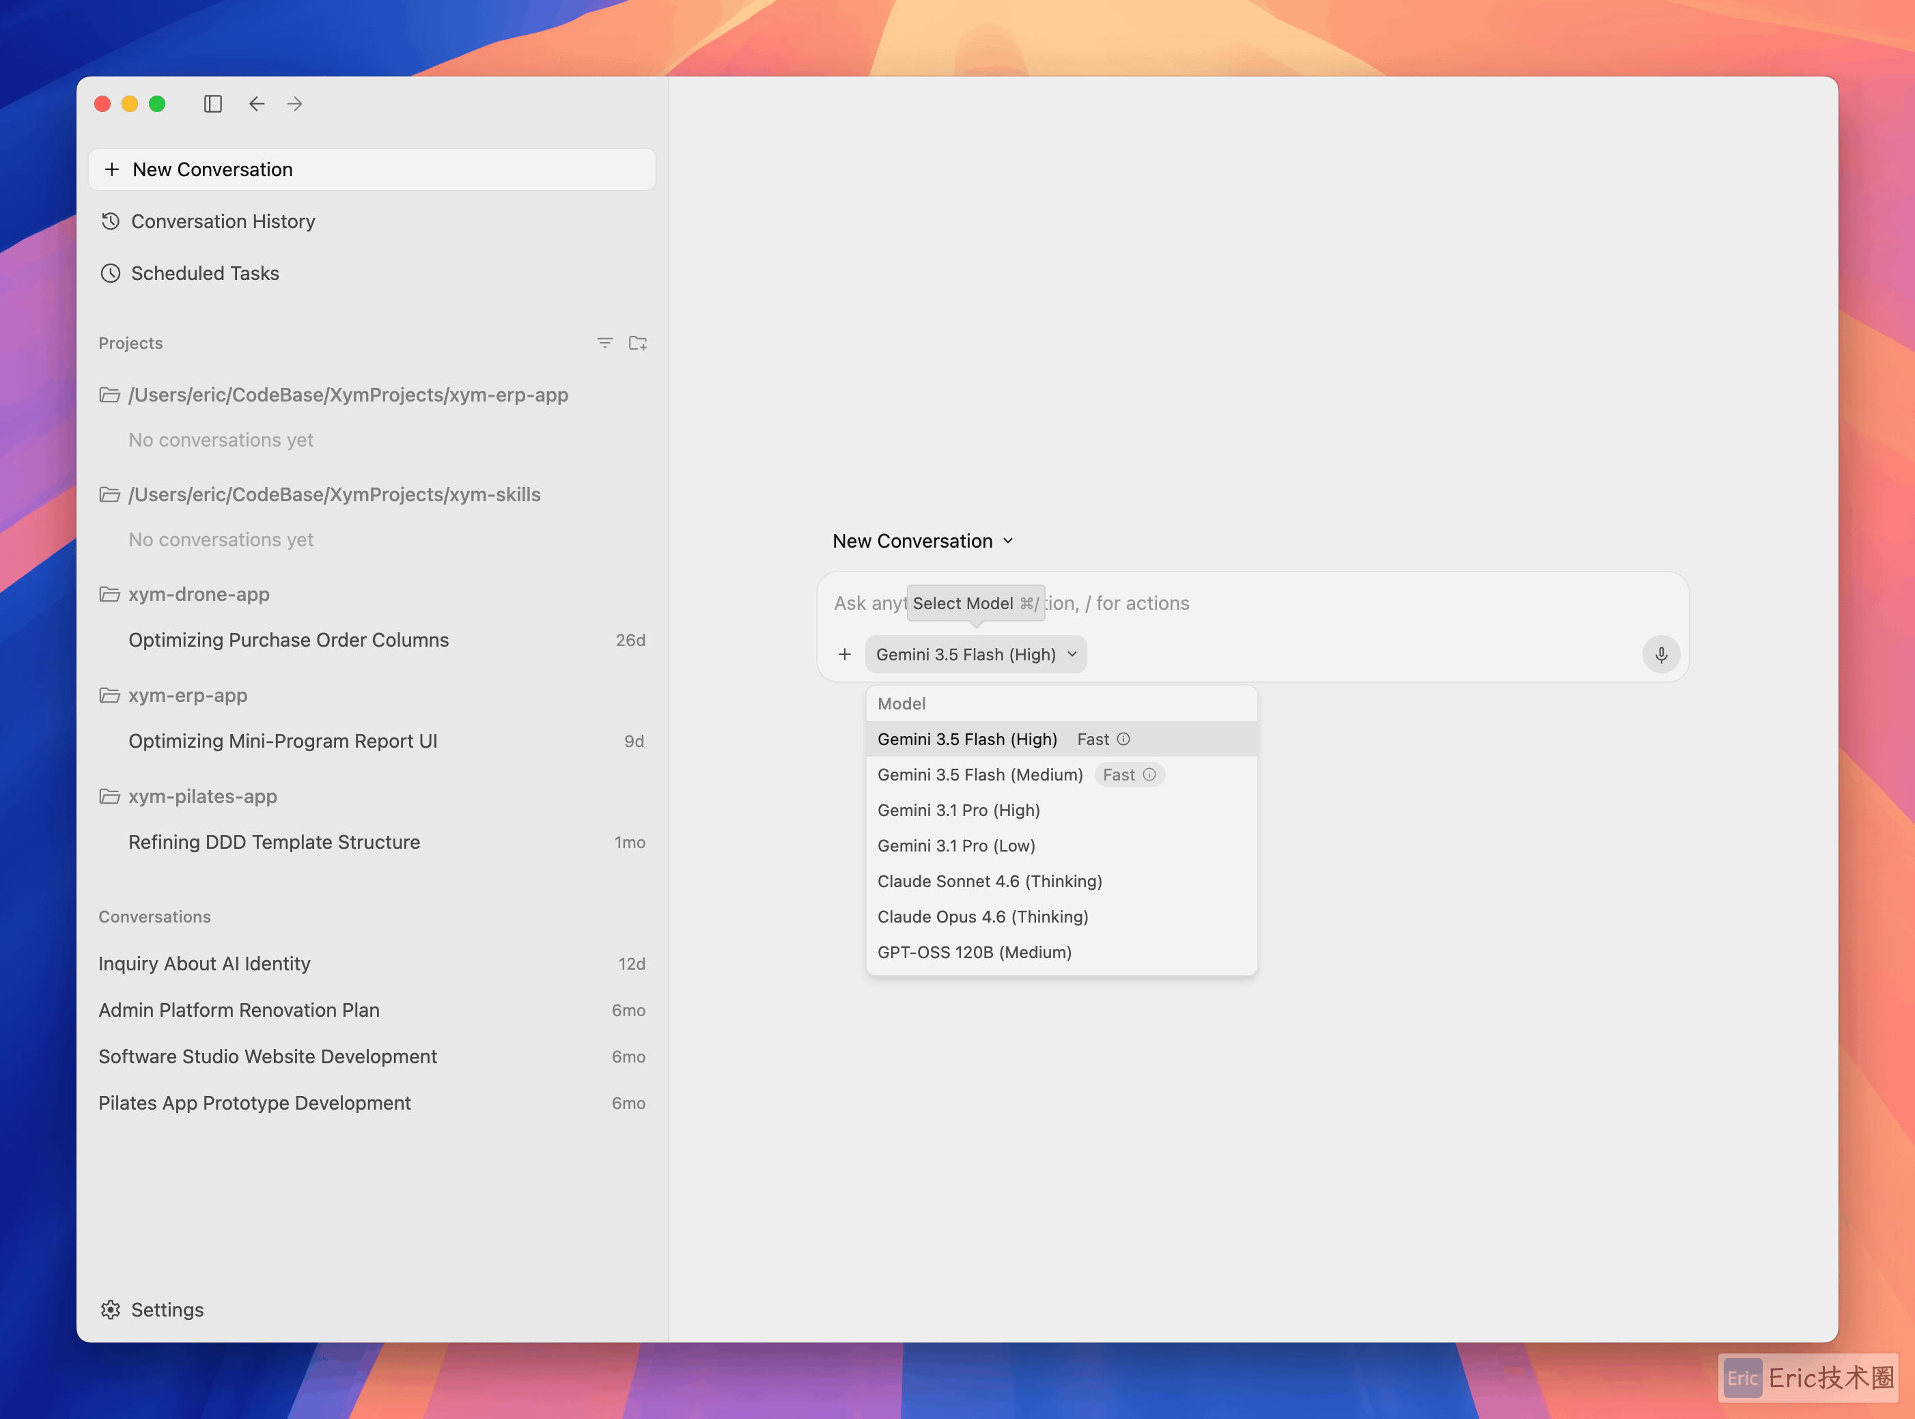Click the microphone voice input icon
This screenshot has height=1419, width=1915.
1661,654
